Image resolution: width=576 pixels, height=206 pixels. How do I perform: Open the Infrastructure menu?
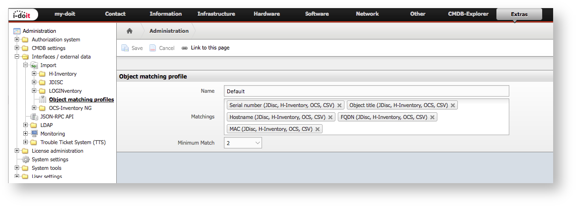(216, 14)
